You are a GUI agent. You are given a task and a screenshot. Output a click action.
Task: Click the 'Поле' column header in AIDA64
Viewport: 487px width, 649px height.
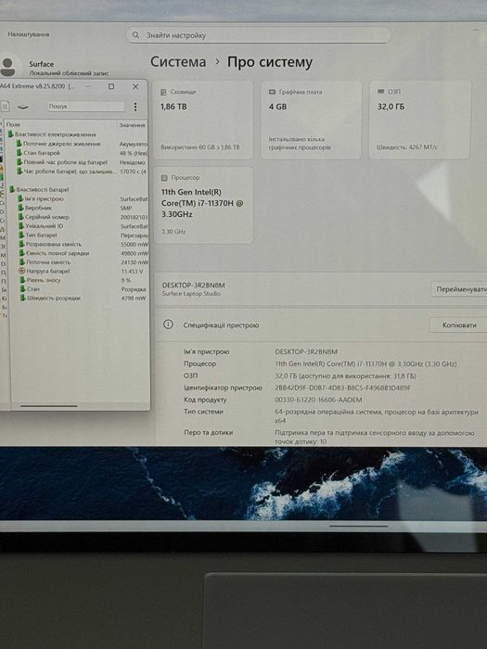click(13, 124)
